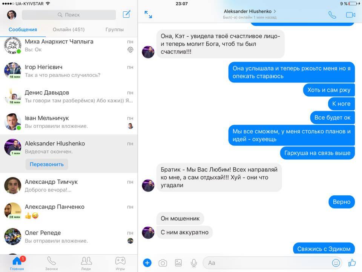This screenshot has height=272, width=362.
Task: Switch to the Группы tab
Action: pyautogui.click(x=115, y=29)
